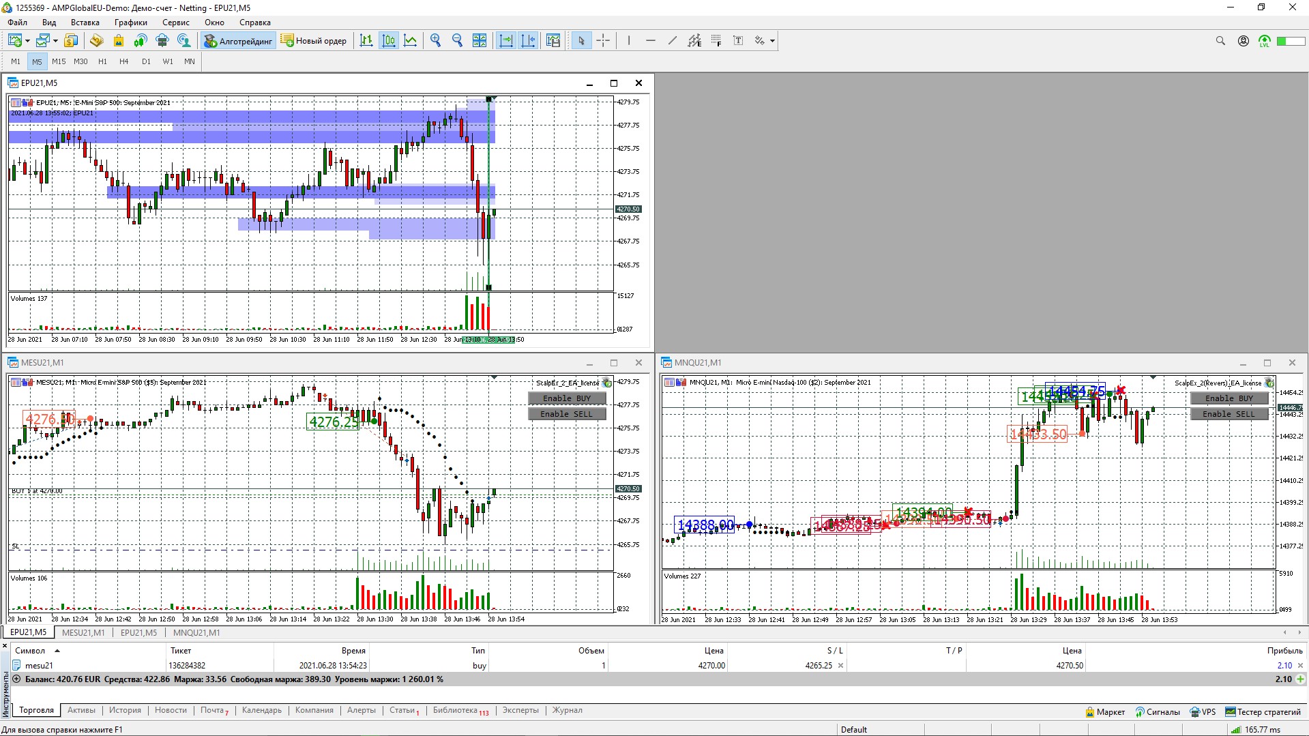The height and width of the screenshot is (736, 1309).
Task: Open the user account profile icon
Action: [1244, 41]
